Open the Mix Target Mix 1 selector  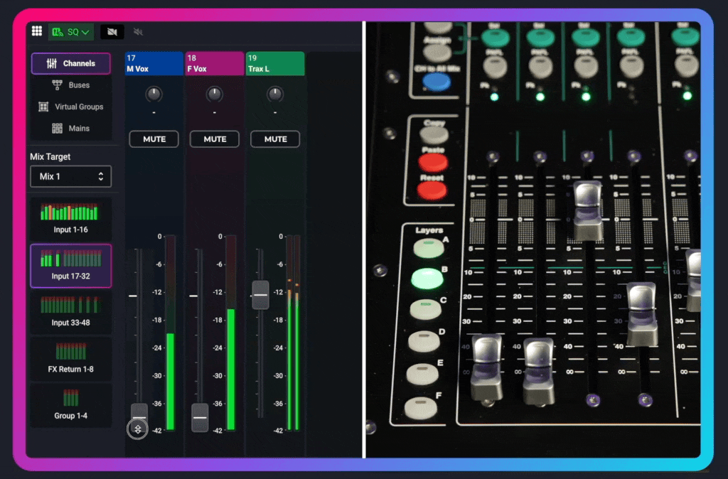(70, 176)
